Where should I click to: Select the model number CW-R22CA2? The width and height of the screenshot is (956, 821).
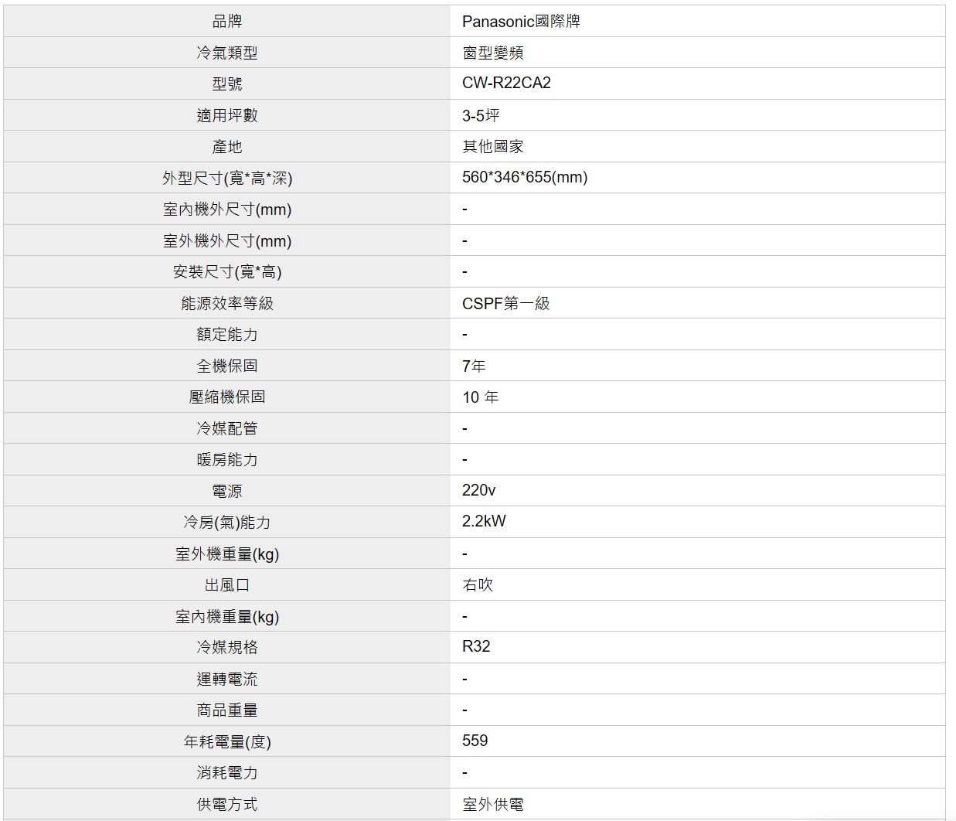click(506, 83)
